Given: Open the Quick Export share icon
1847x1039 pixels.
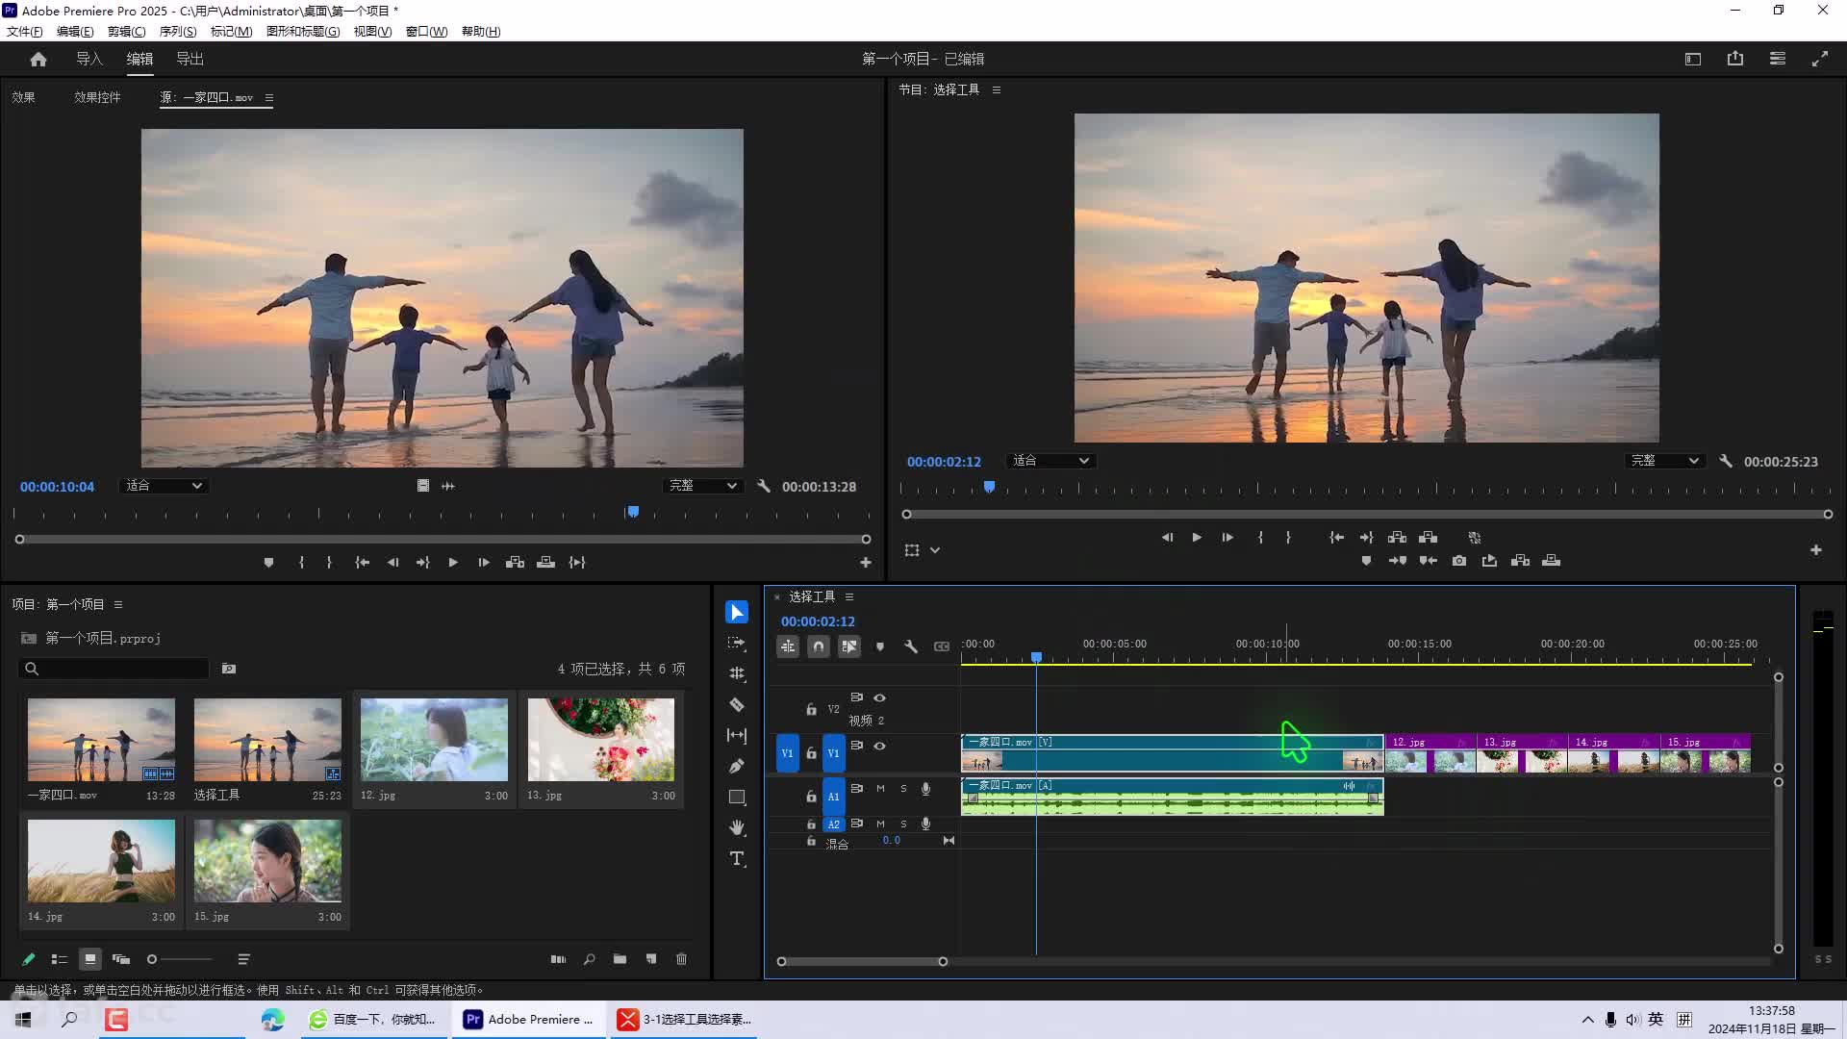Looking at the screenshot, I should tap(1735, 59).
